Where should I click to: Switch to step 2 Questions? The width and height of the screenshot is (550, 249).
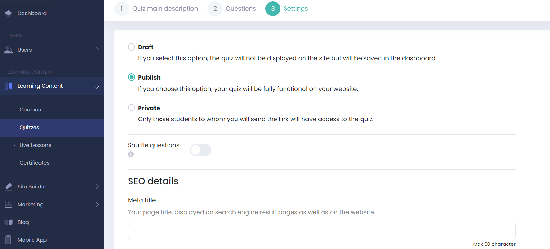click(232, 9)
